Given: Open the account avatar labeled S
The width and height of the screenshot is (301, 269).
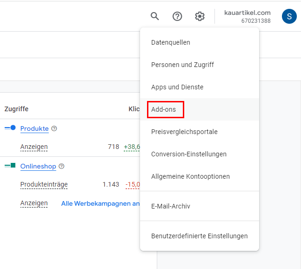Looking at the screenshot, I should (x=289, y=16).
